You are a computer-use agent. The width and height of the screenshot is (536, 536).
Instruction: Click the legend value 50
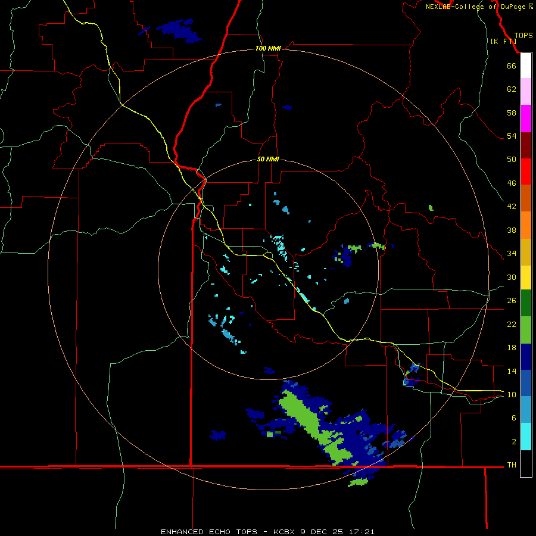[512, 160]
